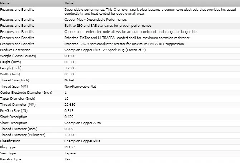Select the 'Built to ISO and SAE standards' row
The image size is (240, 163).
pos(120,26)
